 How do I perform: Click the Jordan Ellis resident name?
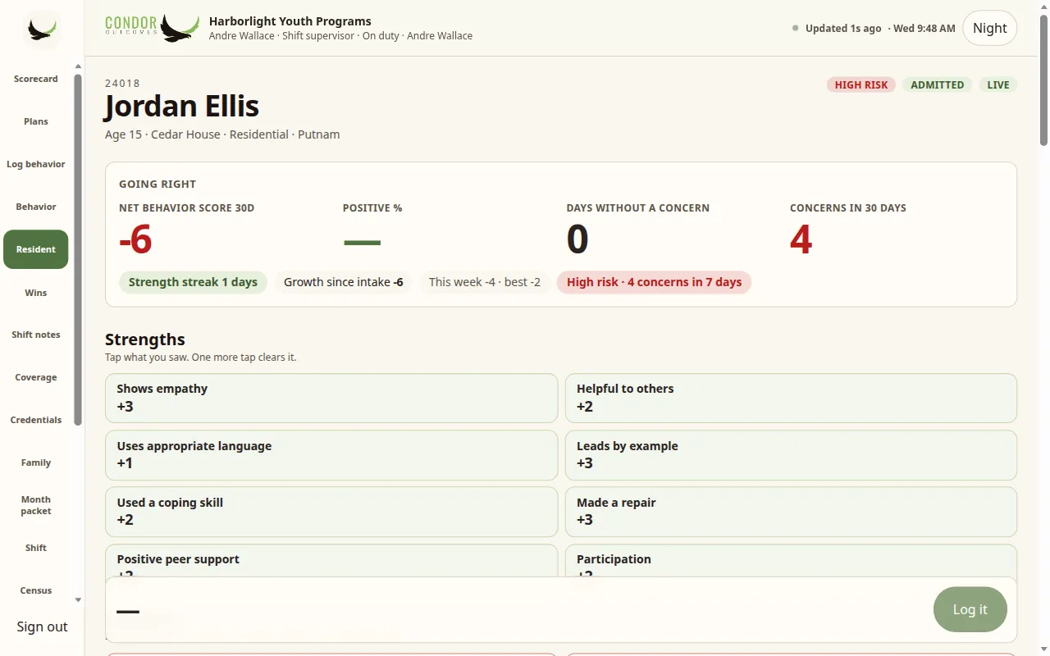(182, 106)
